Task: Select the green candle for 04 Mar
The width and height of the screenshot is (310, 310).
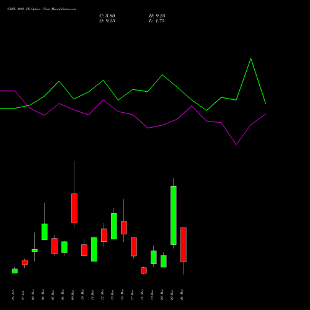Action: point(45,232)
